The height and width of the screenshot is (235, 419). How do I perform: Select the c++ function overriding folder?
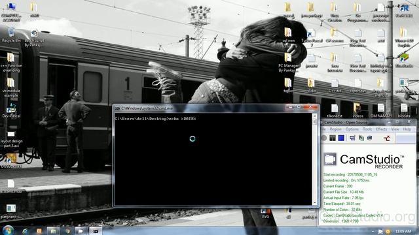pyautogui.click(x=11, y=63)
